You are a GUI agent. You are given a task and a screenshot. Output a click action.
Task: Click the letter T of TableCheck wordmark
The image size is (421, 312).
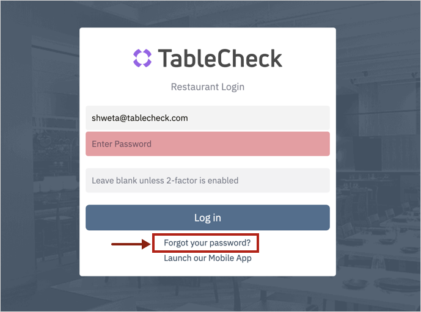[164, 58]
